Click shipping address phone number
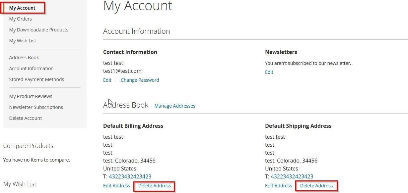The width and height of the screenshot is (408, 193). [x=292, y=176]
